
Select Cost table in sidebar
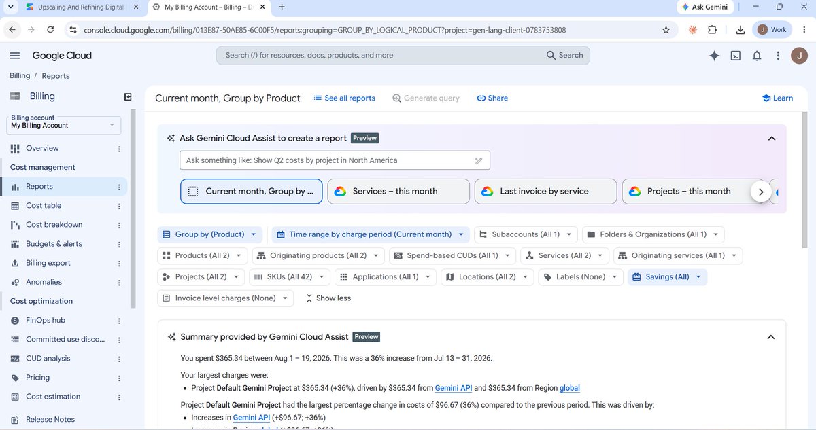[44, 206]
